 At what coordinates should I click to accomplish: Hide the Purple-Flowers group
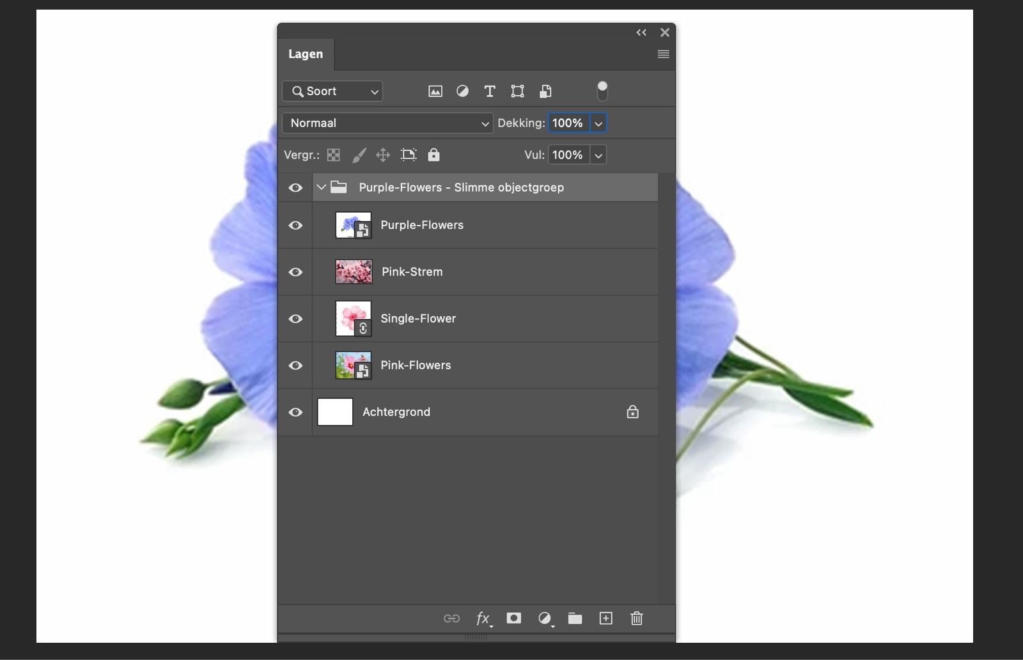coord(295,188)
